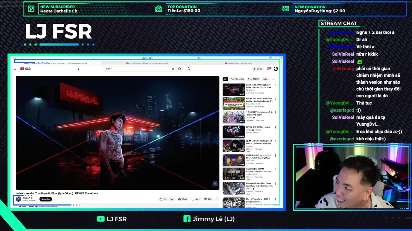Open INDIE.K channel avatar

coord(18,199)
